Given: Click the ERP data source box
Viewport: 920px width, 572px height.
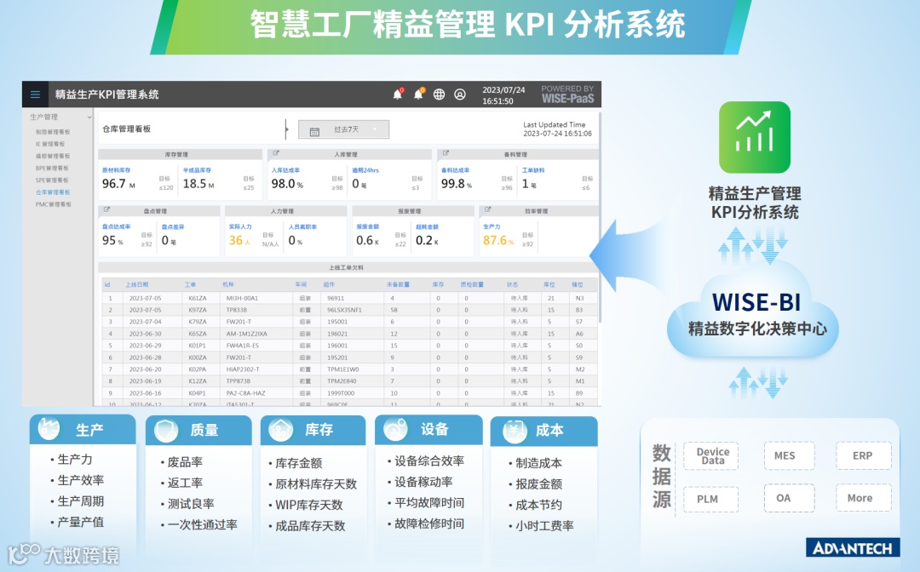Looking at the screenshot, I should [863, 455].
